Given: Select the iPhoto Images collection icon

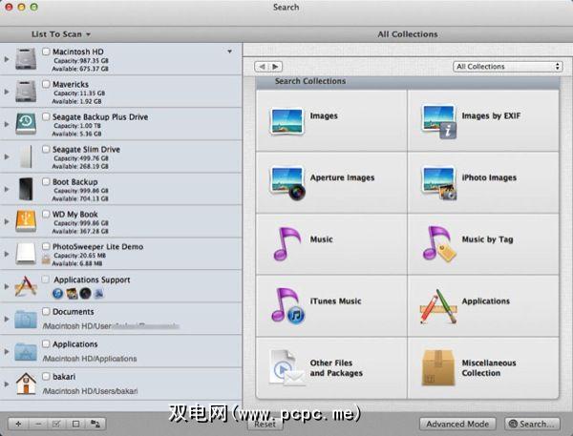Looking at the screenshot, I should [x=439, y=183].
